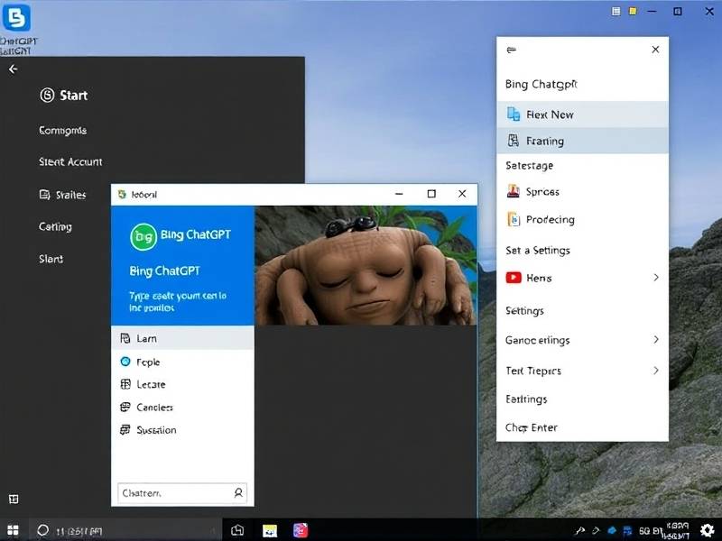Open the settings gear in taskbar corner

707,530
